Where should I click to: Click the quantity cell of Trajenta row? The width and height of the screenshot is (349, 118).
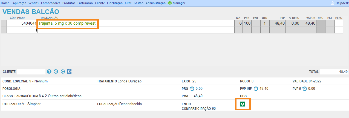click(x=264, y=24)
